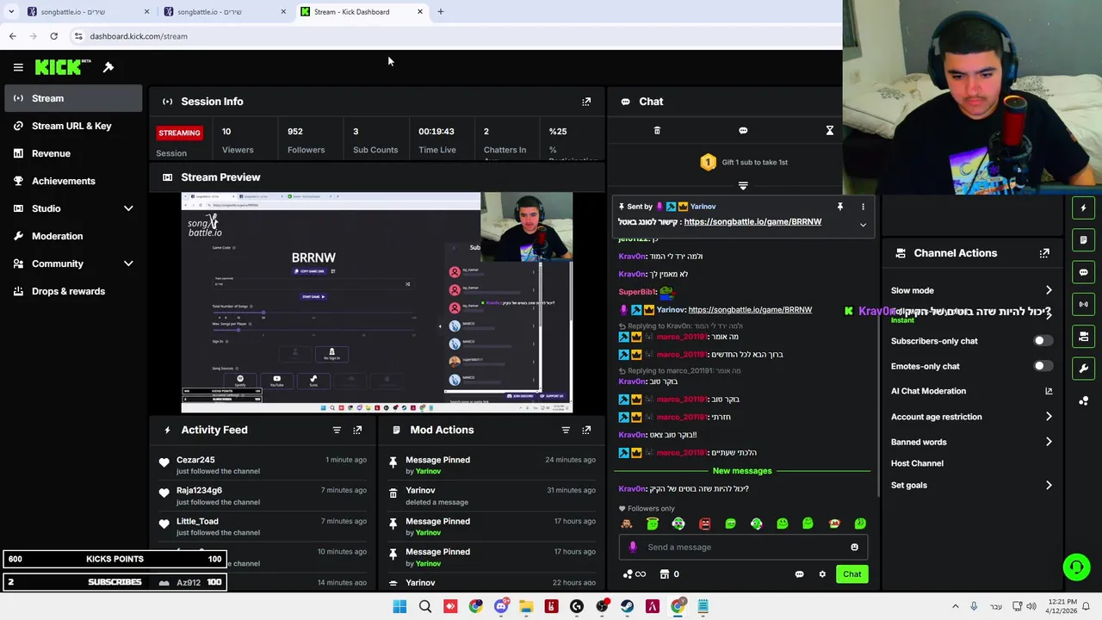This screenshot has height=620, width=1102.
Task: Jump to New messages in chat
Action: 742,471
